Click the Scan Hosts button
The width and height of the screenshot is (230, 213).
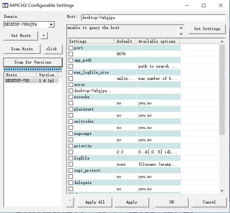[x=22, y=49]
